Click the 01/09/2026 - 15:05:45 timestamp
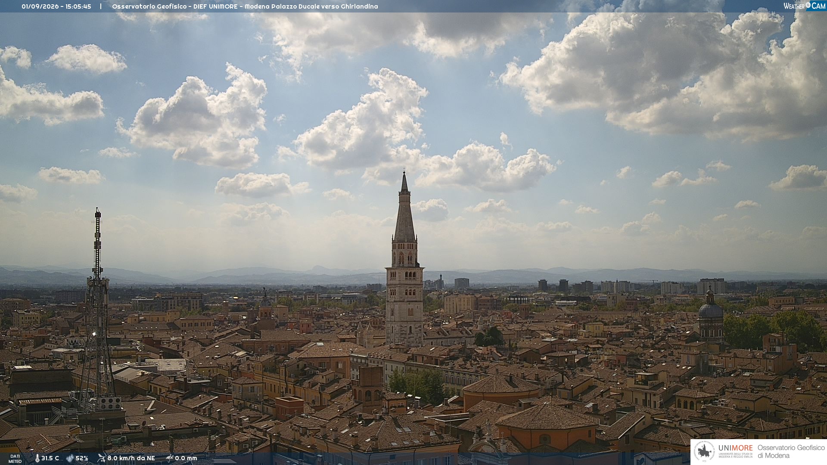The image size is (827, 465). (x=56, y=6)
